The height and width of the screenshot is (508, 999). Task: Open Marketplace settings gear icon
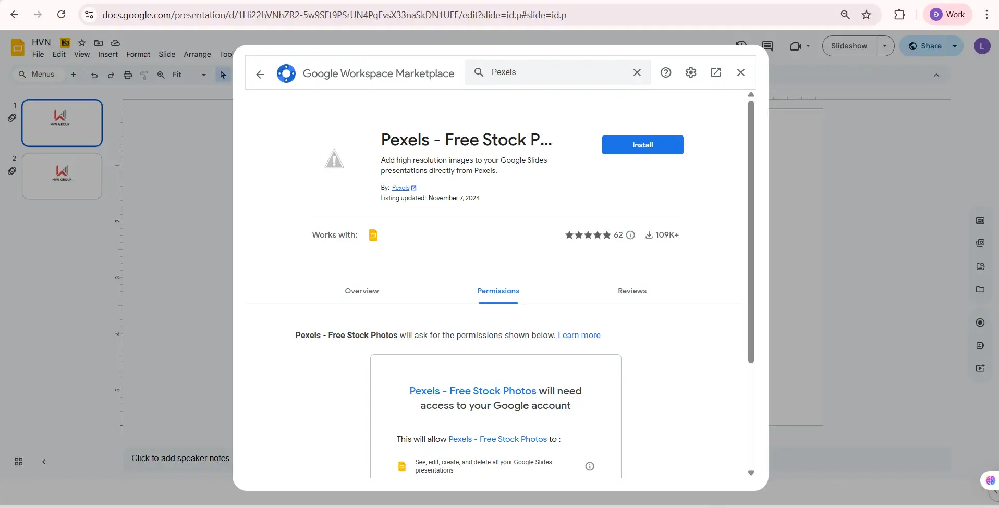690,72
